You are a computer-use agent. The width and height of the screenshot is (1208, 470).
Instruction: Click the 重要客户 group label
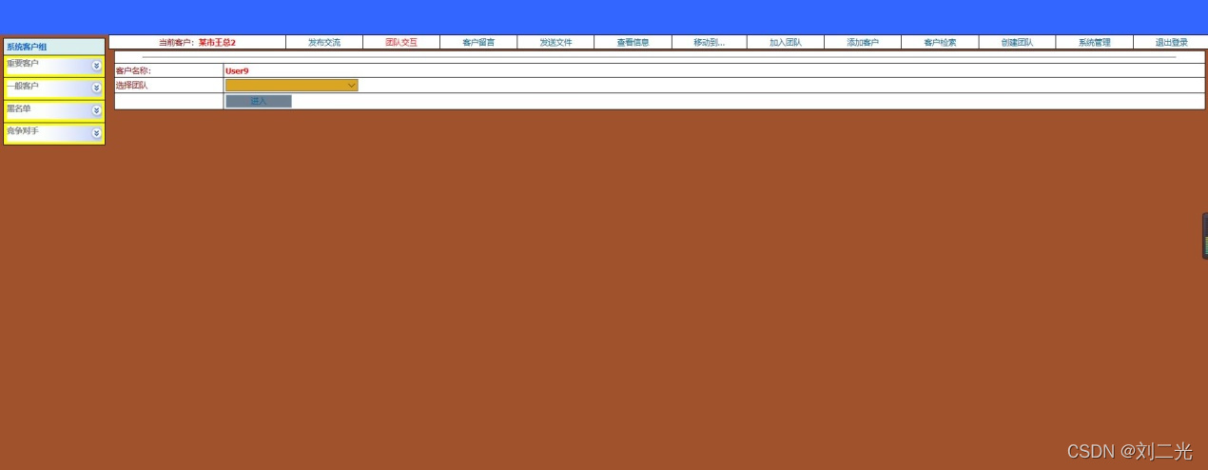tap(23, 64)
